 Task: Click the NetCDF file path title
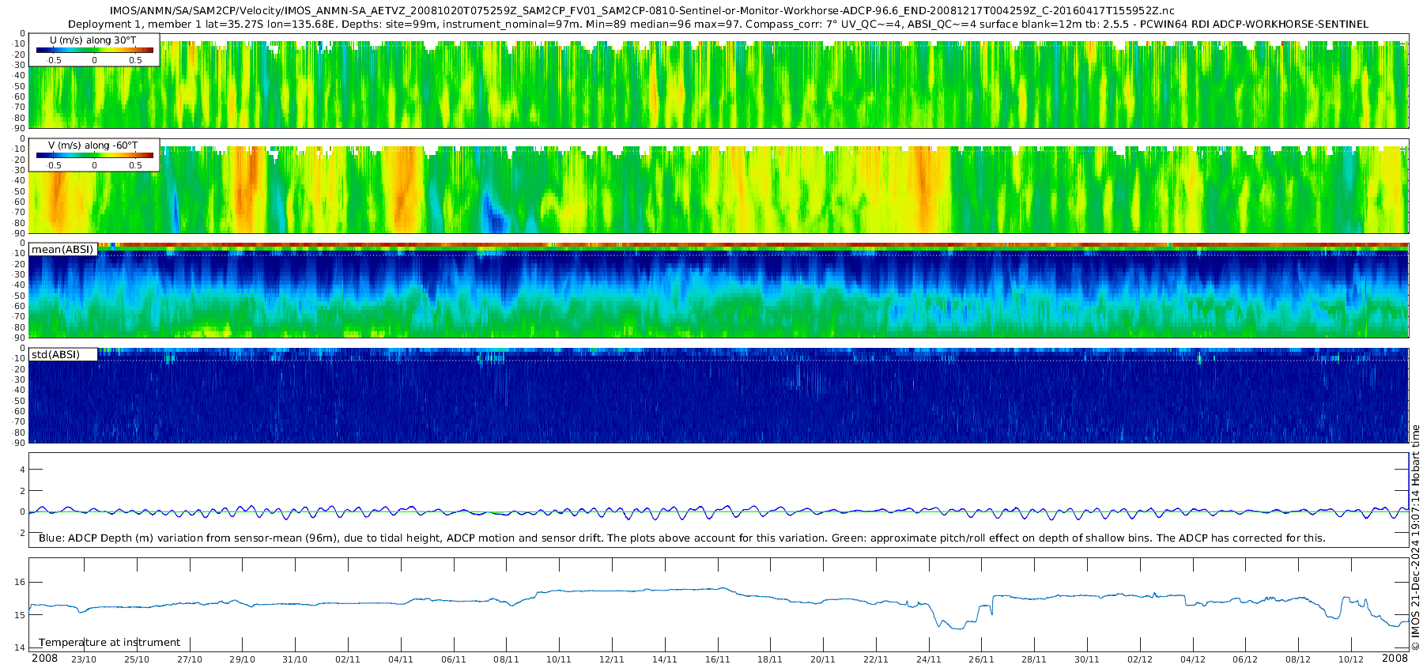tap(641, 11)
